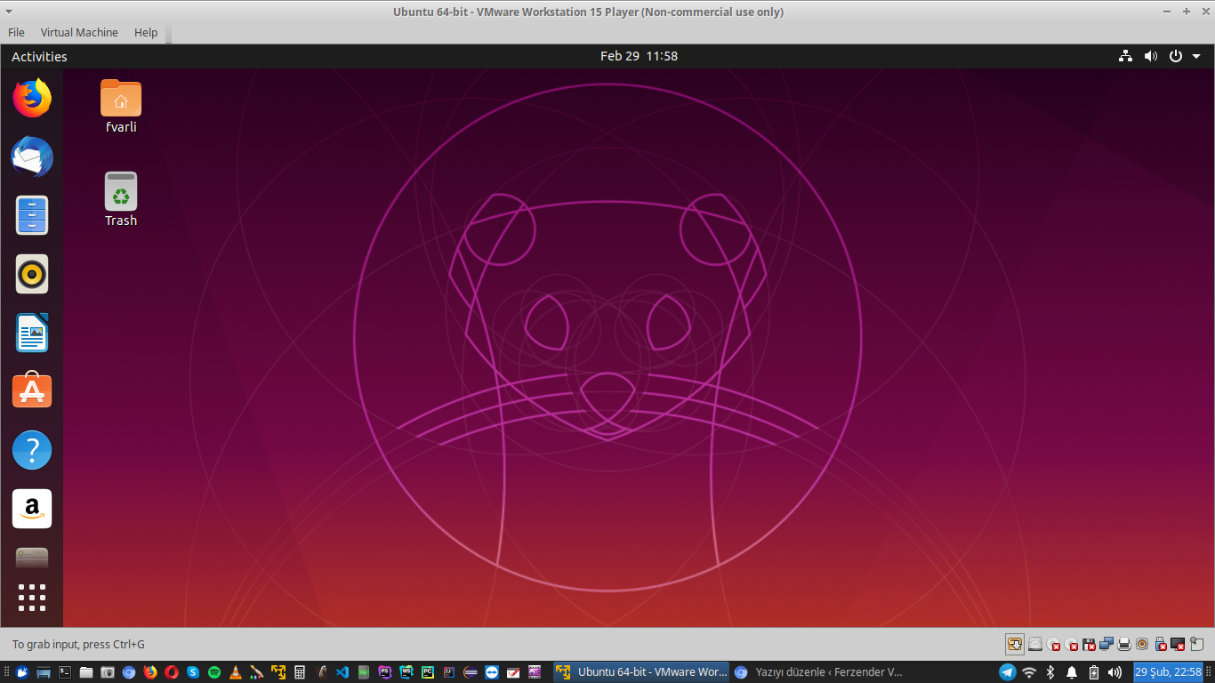
Task: Launch the terminal from the host panel
Action: [65, 672]
